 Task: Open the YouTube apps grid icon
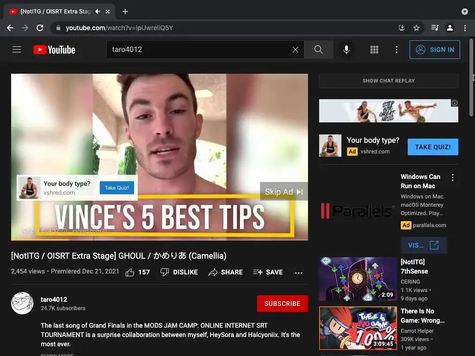374,50
